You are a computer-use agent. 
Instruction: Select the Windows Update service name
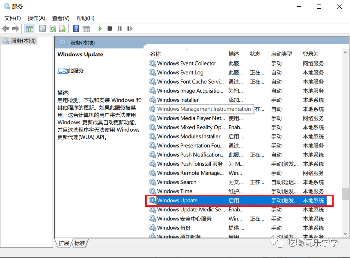[177, 201]
